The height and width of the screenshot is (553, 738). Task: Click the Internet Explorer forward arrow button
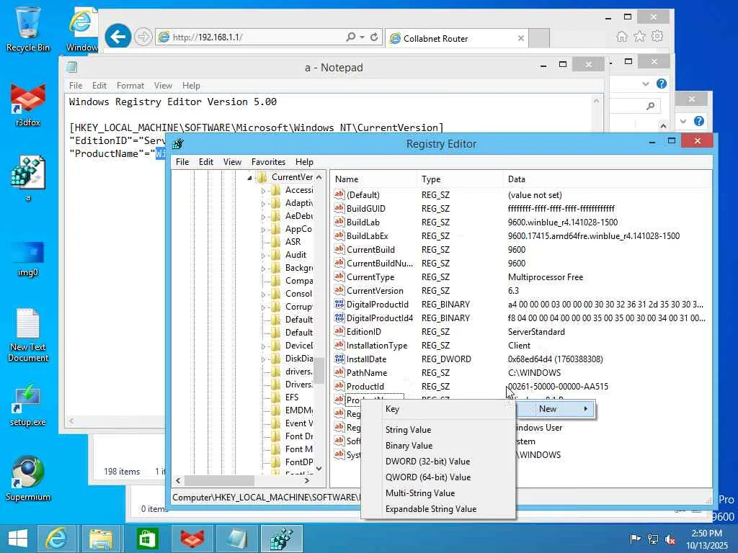pyautogui.click(x=143, y=37)
